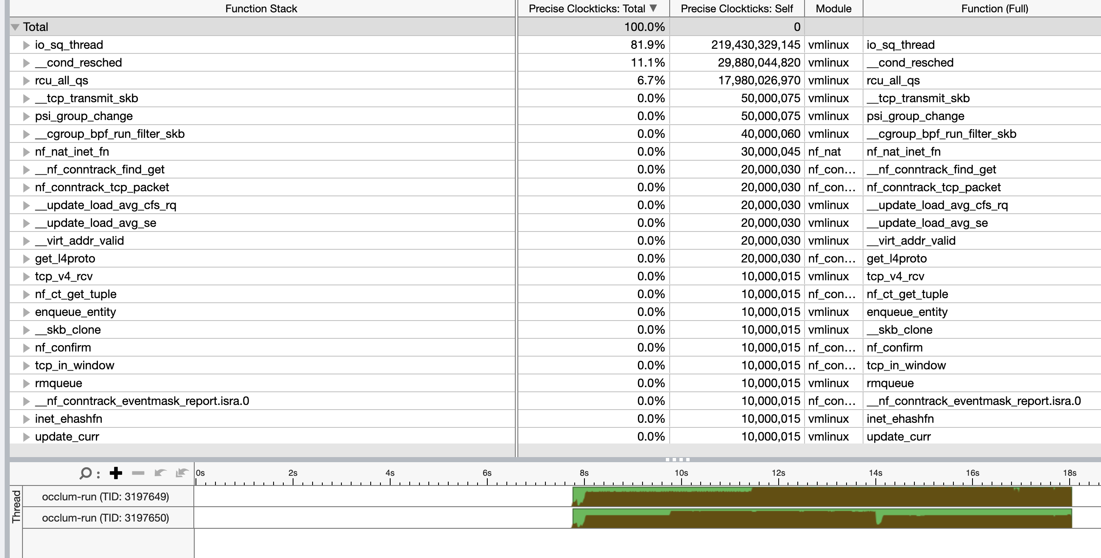Select the 81.9% total cell
1101x558 pixels.
[x=594, y=45]
